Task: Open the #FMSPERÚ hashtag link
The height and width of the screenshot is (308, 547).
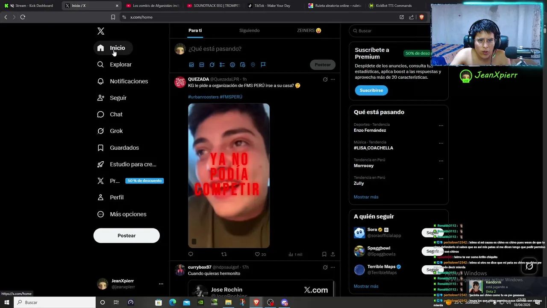Action: pyautogui.click(x=231, y=97)
